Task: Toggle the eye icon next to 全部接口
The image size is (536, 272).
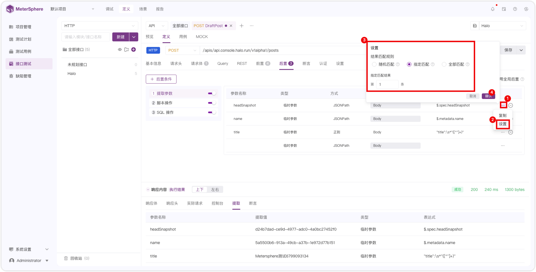Action: click(120, 49)
